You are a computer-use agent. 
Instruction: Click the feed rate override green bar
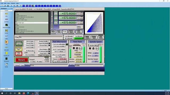coord(84,54)
